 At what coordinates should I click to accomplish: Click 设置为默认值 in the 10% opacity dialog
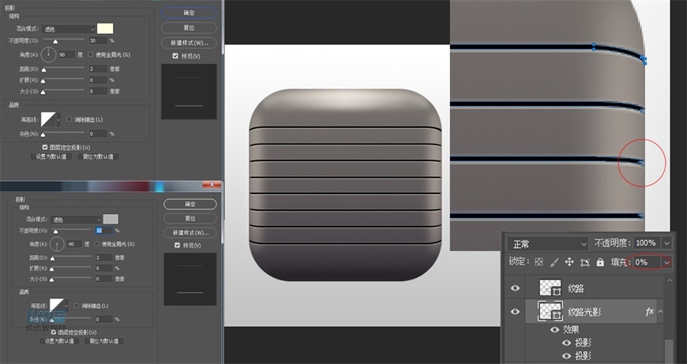click(x=59, y=341)
